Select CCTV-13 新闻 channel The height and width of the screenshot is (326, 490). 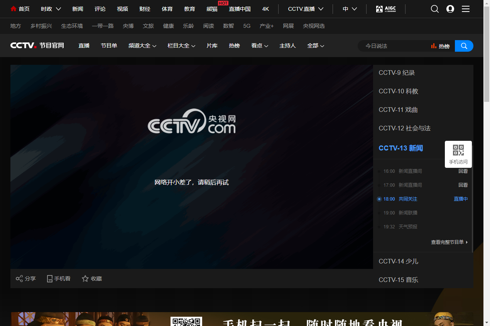(x=401, y=148)
